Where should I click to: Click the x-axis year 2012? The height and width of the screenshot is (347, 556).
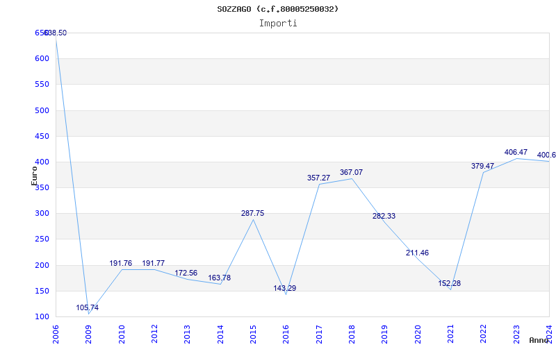154,334
